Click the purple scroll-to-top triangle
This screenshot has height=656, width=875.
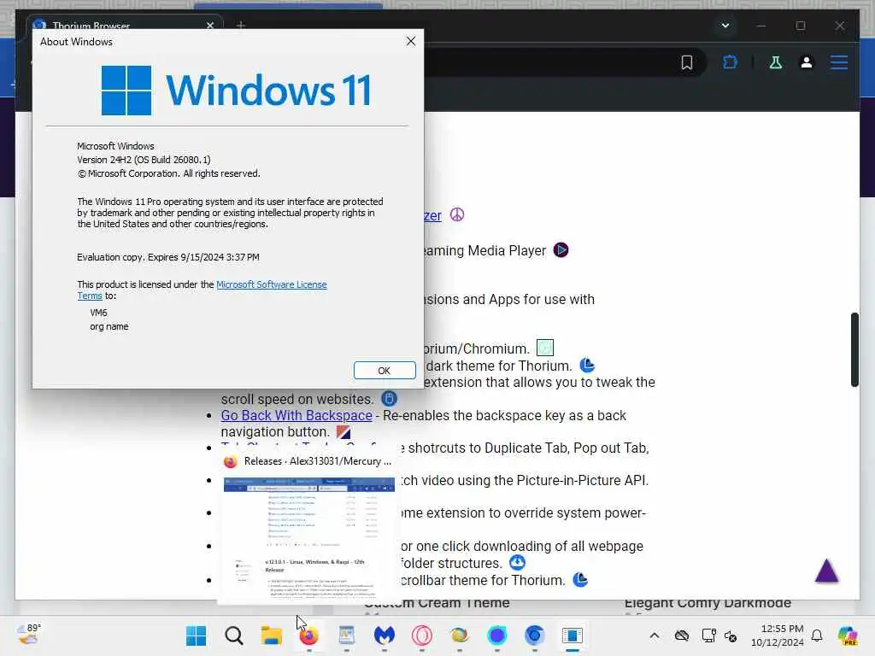pyautogui.click(x=826, y=571)
